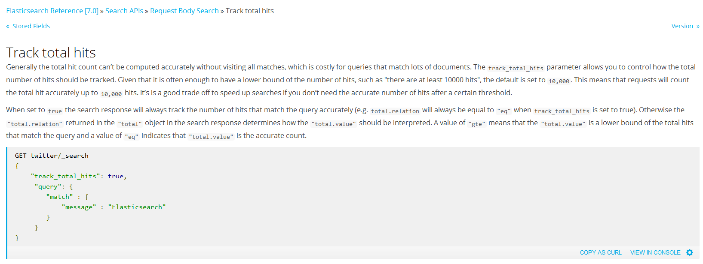Click the closing brace on the last code line

(x=17, y=238)
